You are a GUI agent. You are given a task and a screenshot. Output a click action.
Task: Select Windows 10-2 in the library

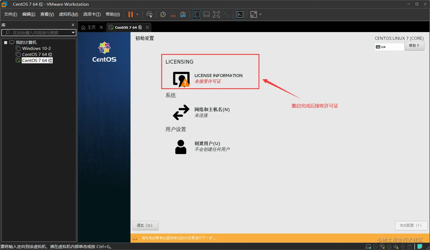[36, 49]
